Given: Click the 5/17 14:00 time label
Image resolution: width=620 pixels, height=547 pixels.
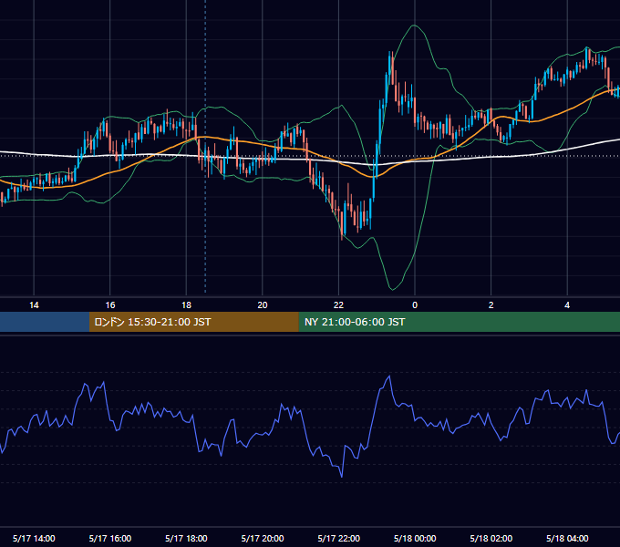Looking at the screenshot, I should (34, 538).
